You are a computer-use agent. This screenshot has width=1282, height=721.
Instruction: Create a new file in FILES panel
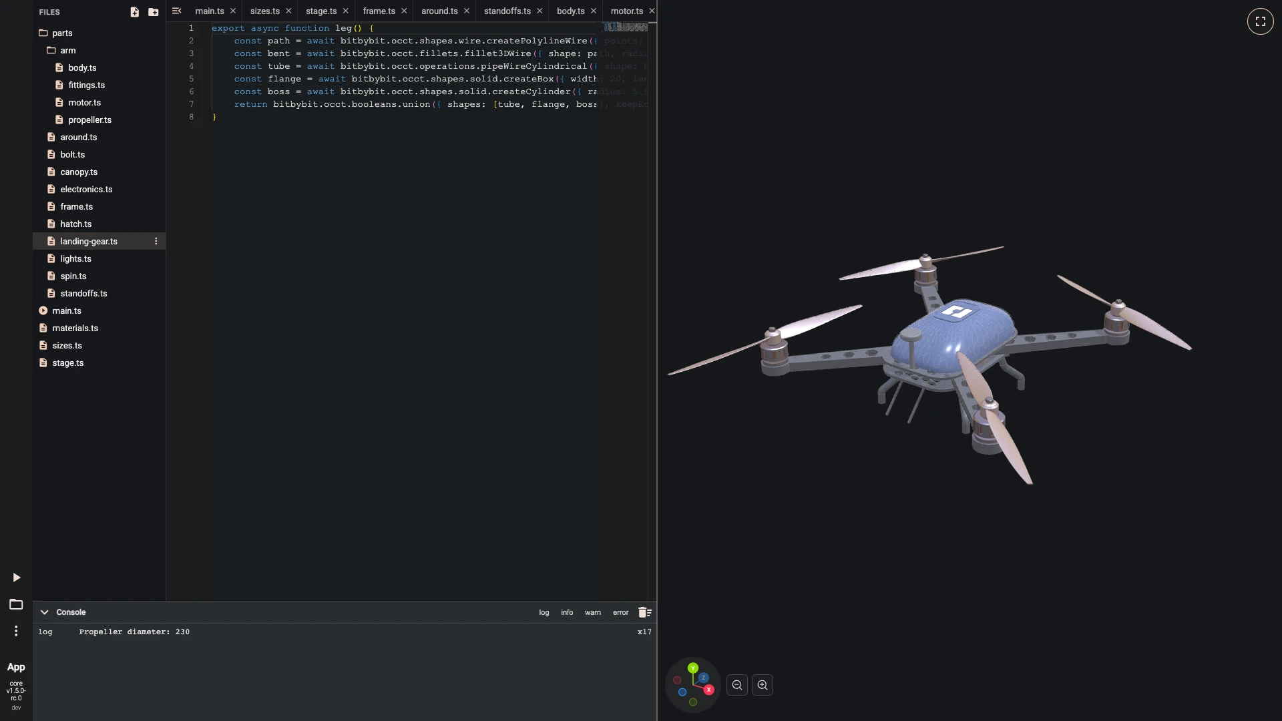click(x=134, y=12)
